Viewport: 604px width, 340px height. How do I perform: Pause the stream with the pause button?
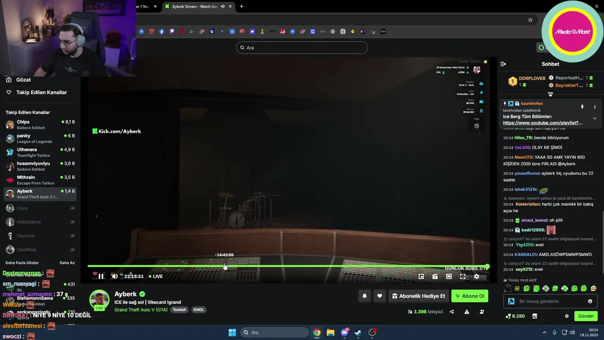click(x=101, y=277)
